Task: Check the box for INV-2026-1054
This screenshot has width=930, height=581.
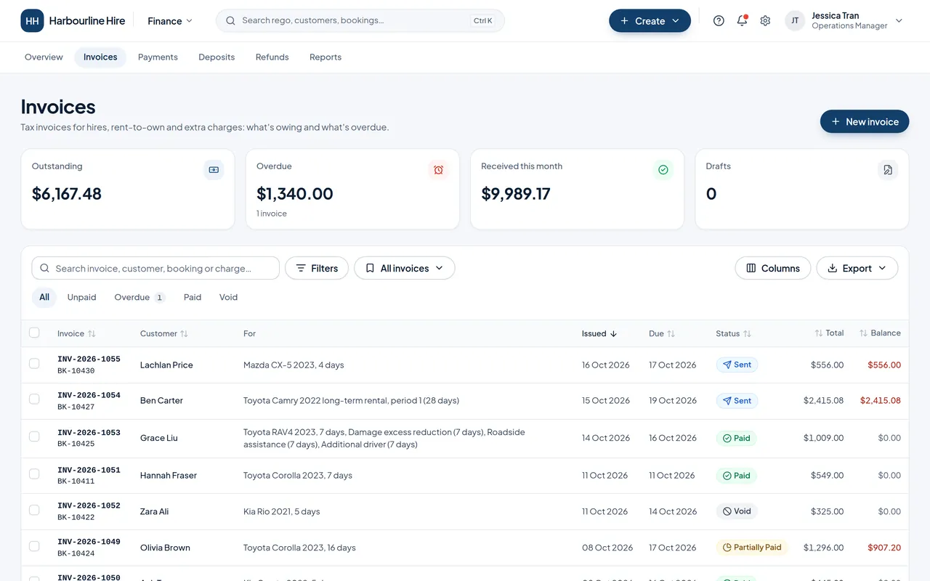Action: (x=34, y=399)
